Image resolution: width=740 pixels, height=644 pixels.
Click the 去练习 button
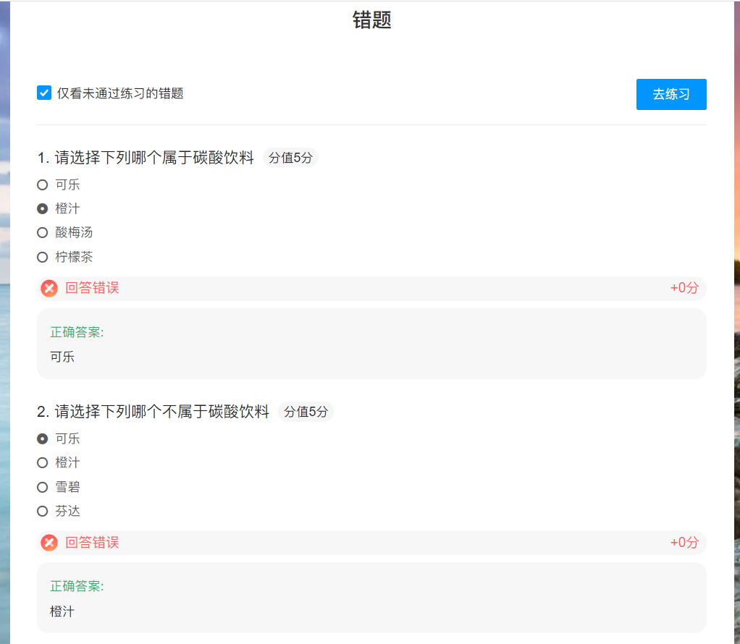[x=671, y=94]
